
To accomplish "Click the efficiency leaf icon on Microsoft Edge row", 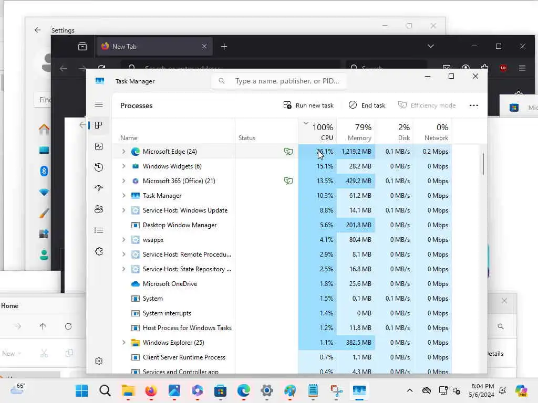I will pyautogui.click(x=288, y=152).
